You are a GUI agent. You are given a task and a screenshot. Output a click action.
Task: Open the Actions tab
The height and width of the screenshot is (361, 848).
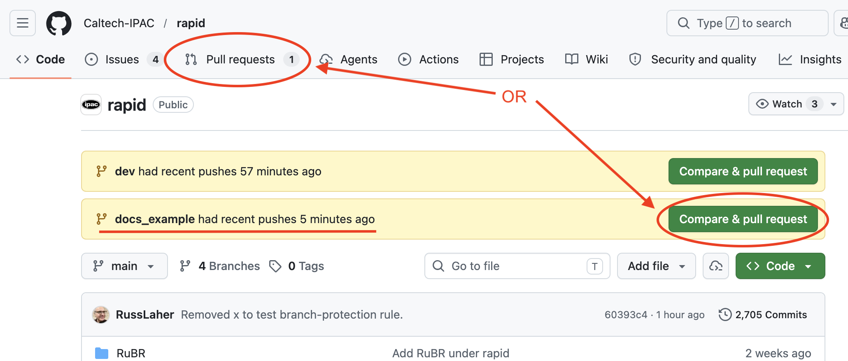429,59
